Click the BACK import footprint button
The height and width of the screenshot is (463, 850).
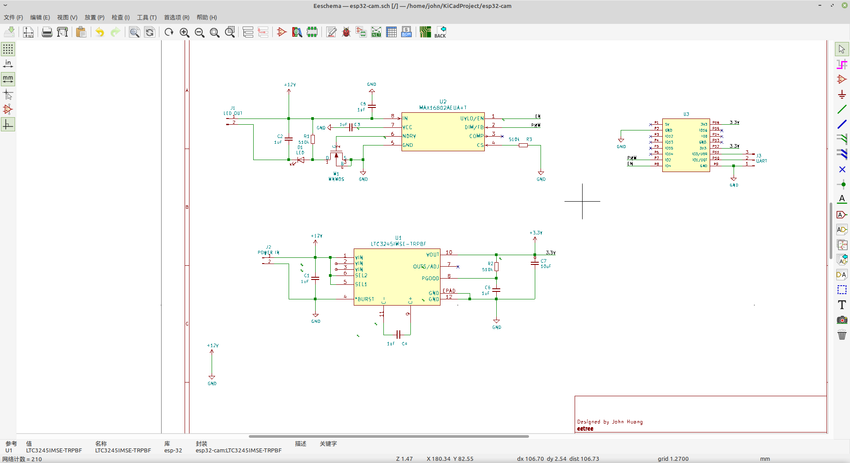click(440, 32)
